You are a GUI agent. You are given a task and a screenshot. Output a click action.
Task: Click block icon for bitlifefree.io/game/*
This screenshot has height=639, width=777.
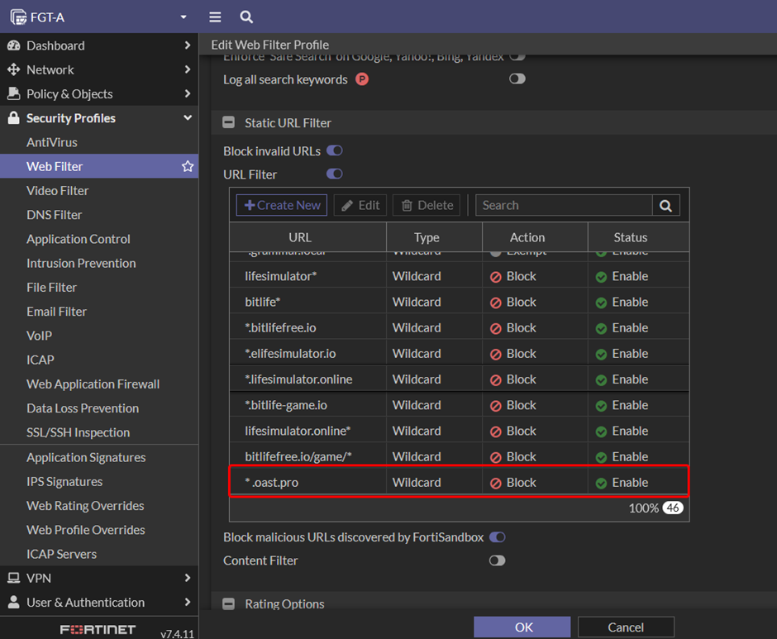tap(495, 457)
